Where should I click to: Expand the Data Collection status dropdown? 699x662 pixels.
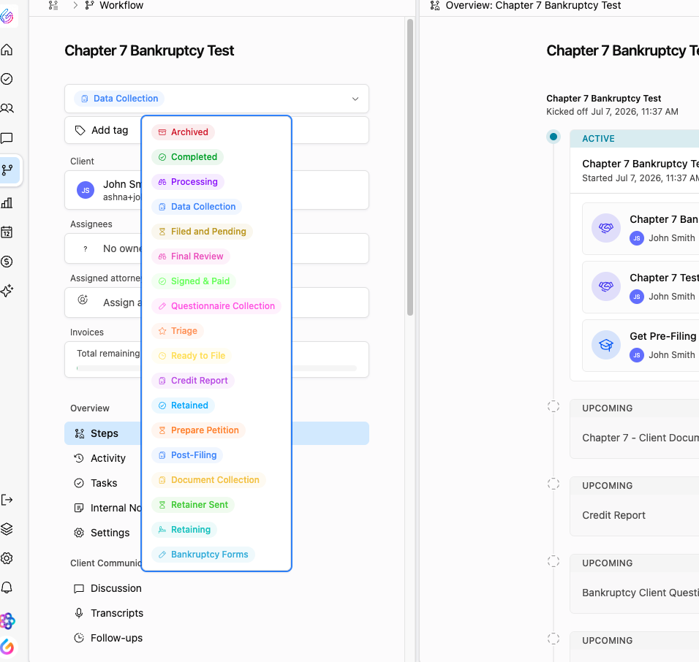pos(216,99)
